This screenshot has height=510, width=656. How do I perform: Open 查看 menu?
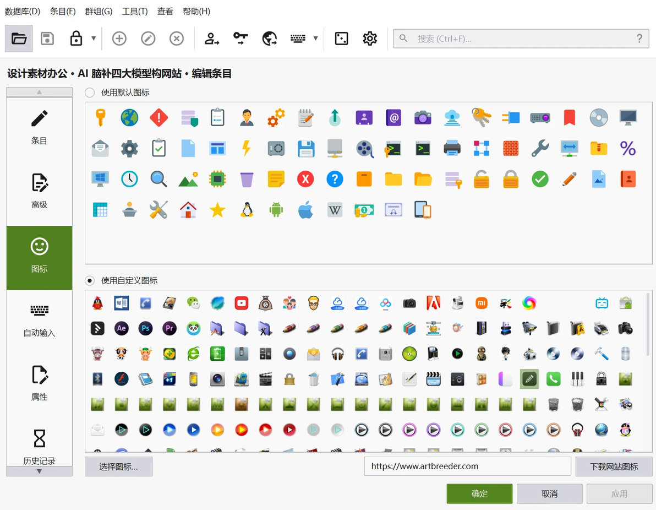coord(165,12)
